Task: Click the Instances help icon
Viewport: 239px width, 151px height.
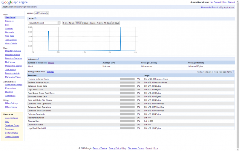Action: [38, 59]
